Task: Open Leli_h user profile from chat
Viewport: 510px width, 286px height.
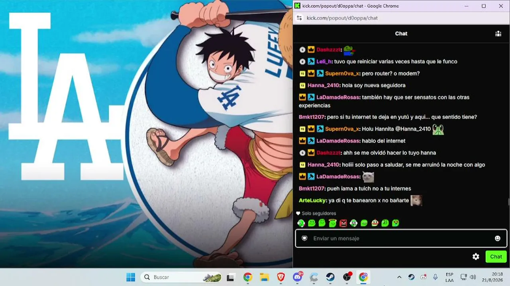Action: coord(324,62)
